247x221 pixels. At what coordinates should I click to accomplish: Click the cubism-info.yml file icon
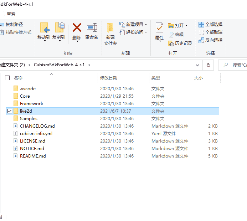(x=15, y=133)
